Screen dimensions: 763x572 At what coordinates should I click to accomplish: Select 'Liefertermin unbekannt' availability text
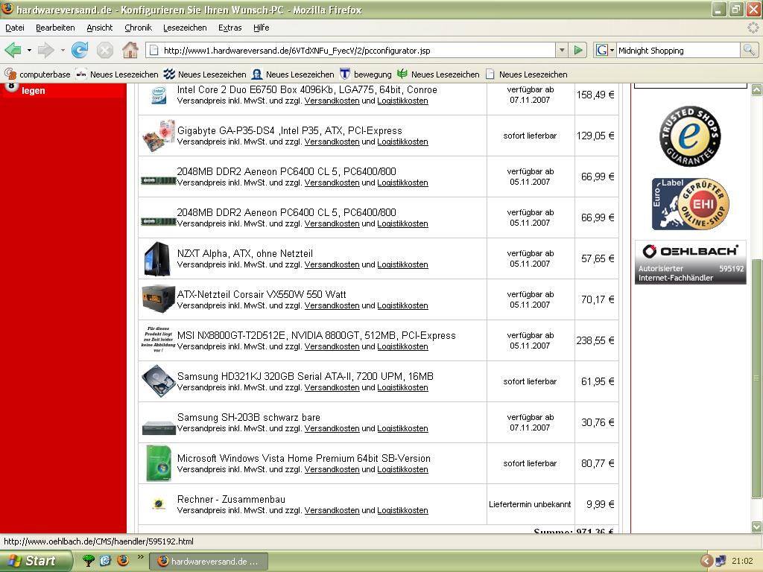pyautogui.click(x=530, y=504)
